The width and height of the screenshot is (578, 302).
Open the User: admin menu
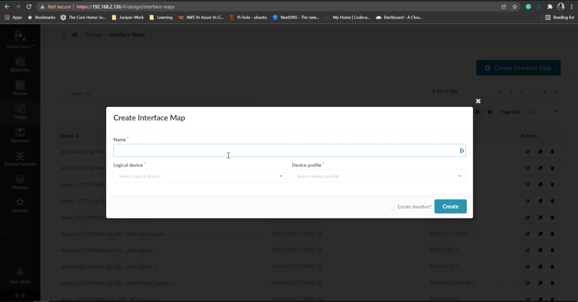pos(20,276)
